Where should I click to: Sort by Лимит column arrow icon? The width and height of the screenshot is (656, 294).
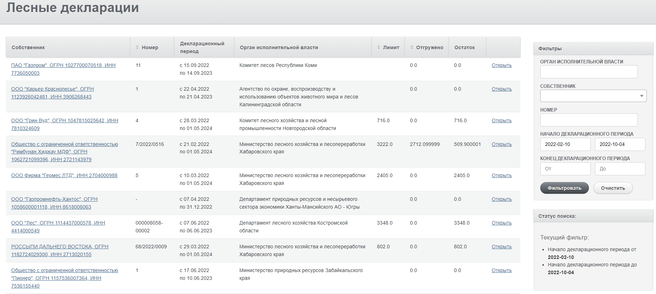379,47
